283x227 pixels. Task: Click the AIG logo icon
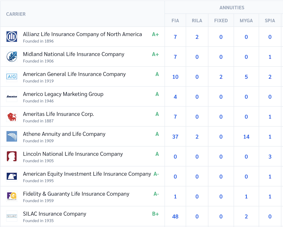12,77
